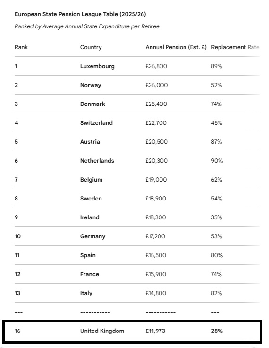Select the Luxembourg country cell
The image size is (269, 348).
pos(97,66)
